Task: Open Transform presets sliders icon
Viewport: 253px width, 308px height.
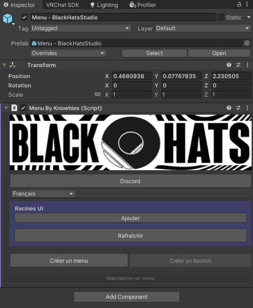Action: 238,65
